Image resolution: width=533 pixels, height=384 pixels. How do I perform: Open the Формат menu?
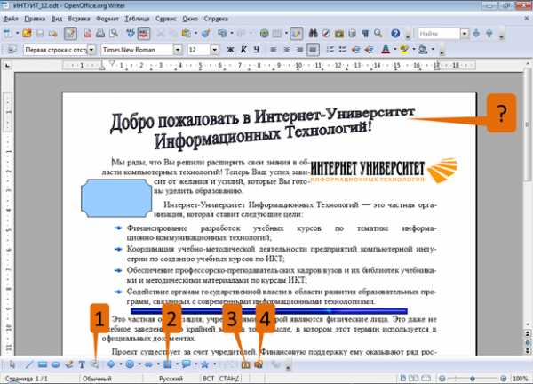(107, 19)
